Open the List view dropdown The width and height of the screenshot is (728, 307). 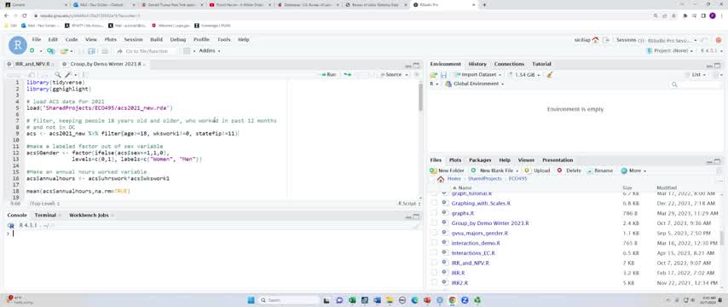(698, 74)
